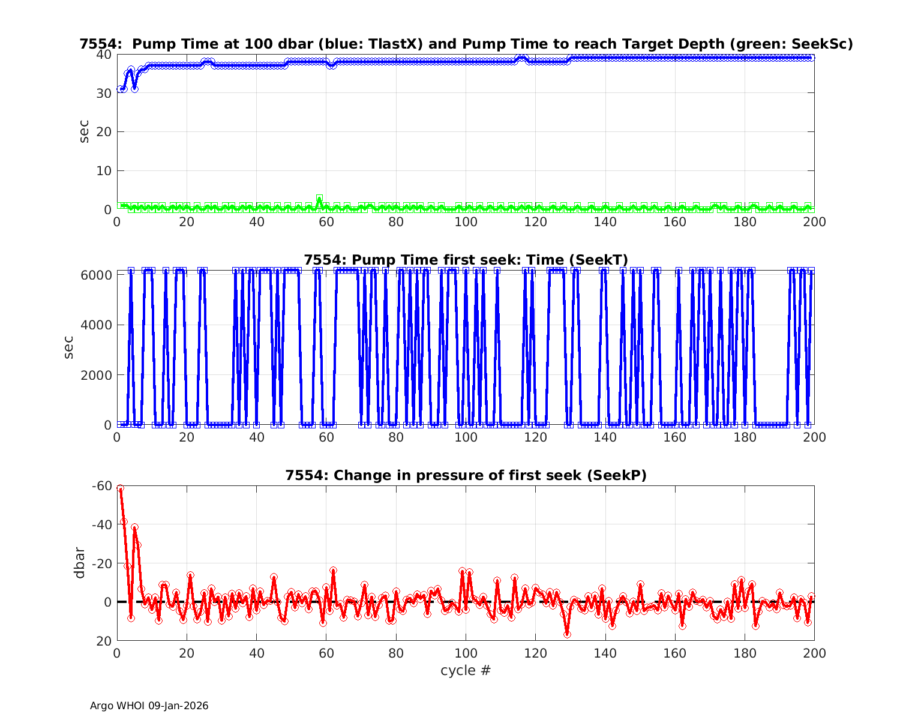Screen dimensions: 900x720
Task: Click the 'Pump Time first seek: Time (SeekT)' title
Action: pos(466,260)
